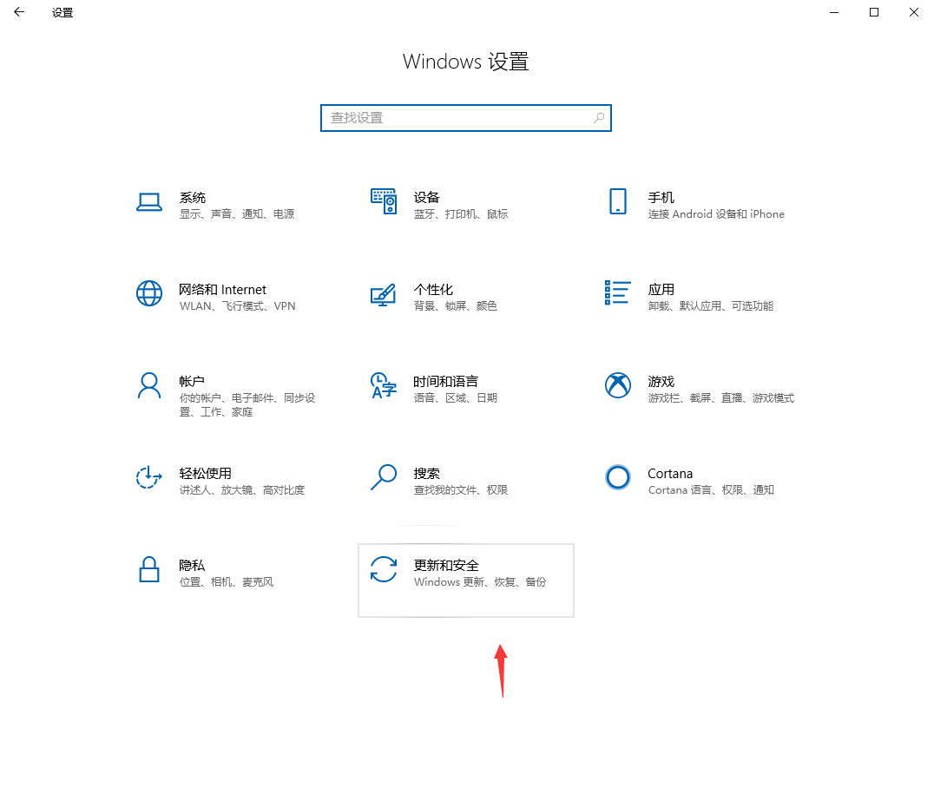934x807 pixels.
Task: Click the Apps (应用) list icon
Action: pyautogui.click(x=618, y=292)
